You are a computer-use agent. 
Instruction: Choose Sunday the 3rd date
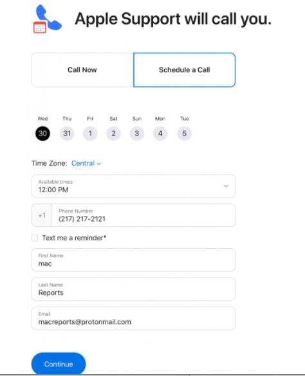tap(137, 133)
